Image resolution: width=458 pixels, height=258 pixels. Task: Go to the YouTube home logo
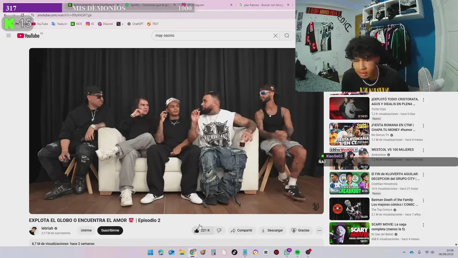28,35
